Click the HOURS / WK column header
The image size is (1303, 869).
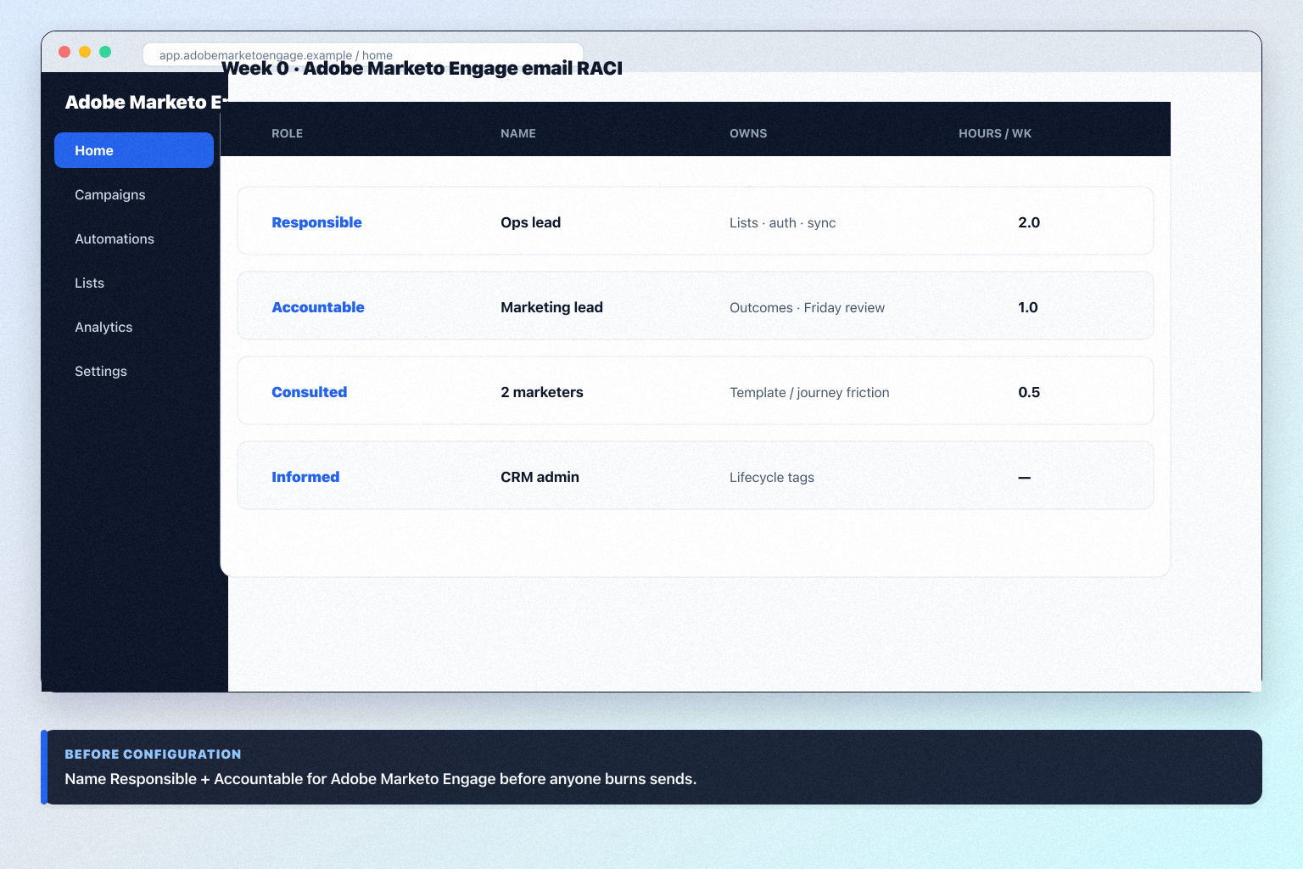pyautogui.click(x=995, y=133)
